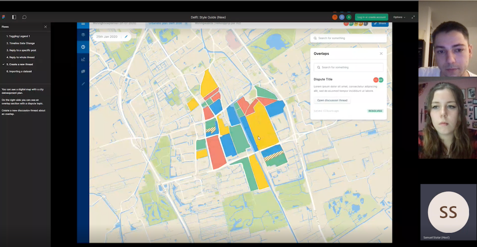Open the chart analytics icon in sidebar

click(83, 59)
